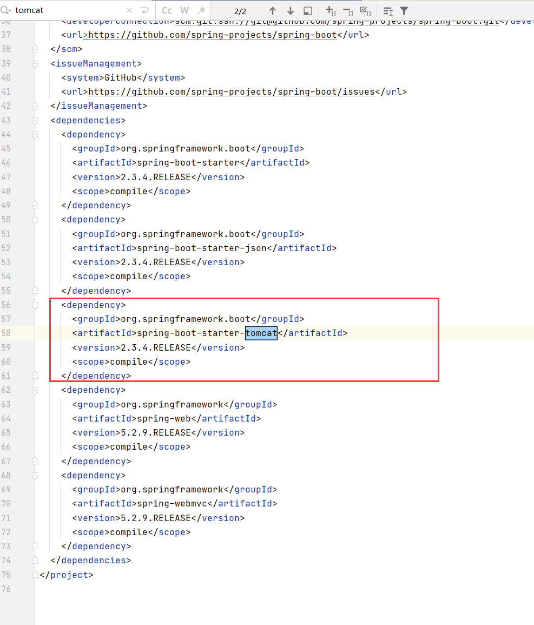The height and width of the screenshot is (625, 534).
Task: Click fold end marker at line 74
Action: [x=35, y=561]
